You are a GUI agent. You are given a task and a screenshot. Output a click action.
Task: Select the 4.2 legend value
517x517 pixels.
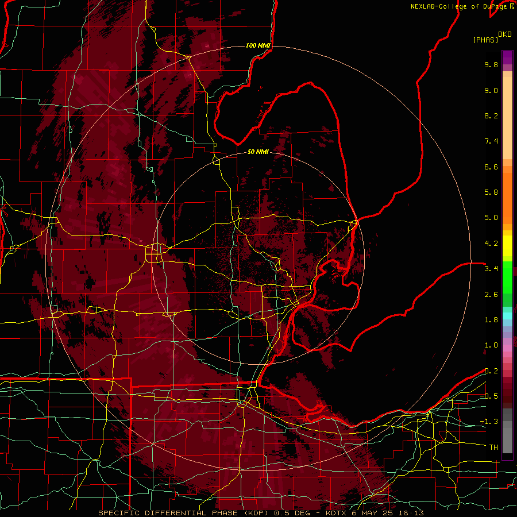tap(491, 244)
